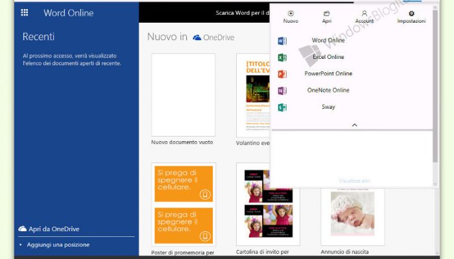This screenshot has width=454, height=259.
Task: Click the Annuncio di nascita caption
Action: [344, 252]
